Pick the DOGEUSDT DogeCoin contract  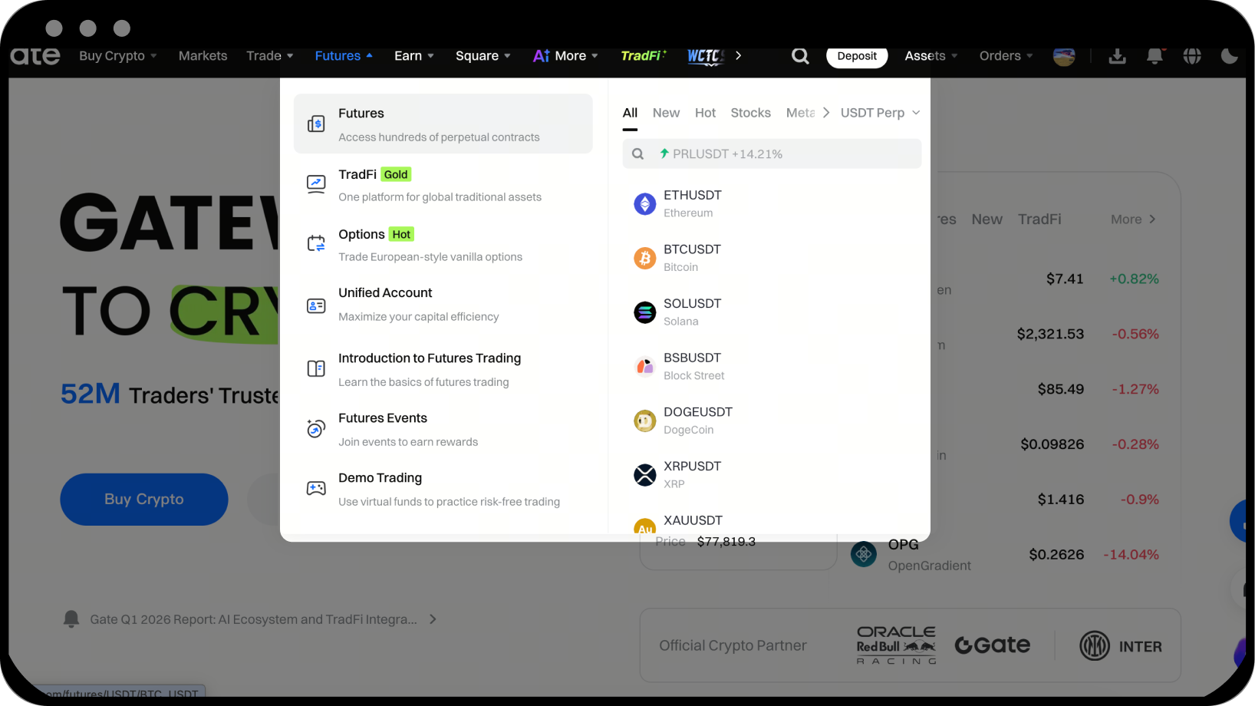(x=697, y=421)
